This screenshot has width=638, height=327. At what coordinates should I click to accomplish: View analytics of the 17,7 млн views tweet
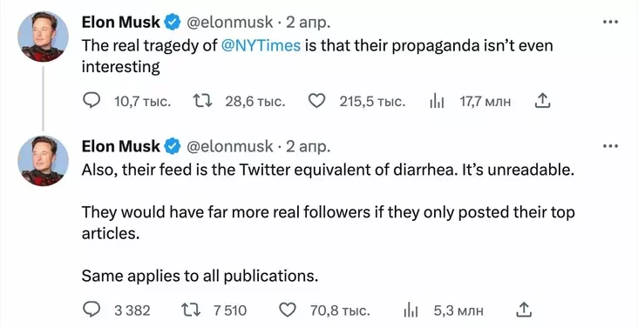[437, 101]
